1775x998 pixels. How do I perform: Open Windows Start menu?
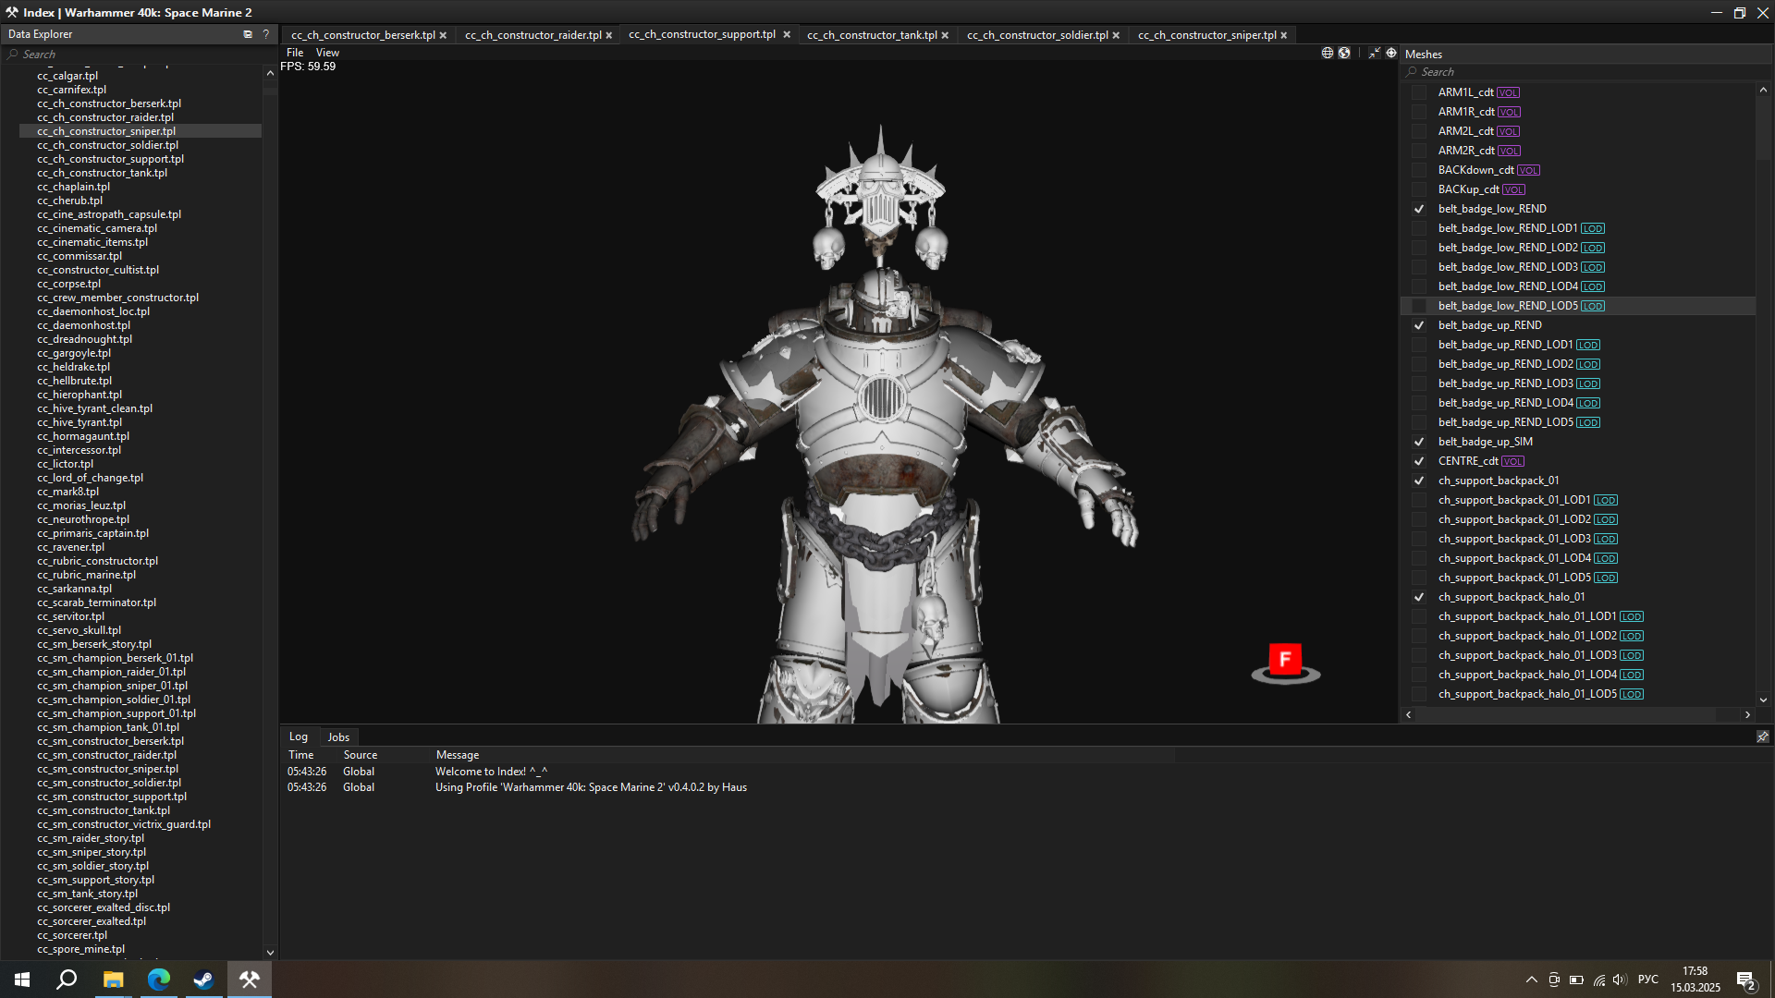coord(22,980)
